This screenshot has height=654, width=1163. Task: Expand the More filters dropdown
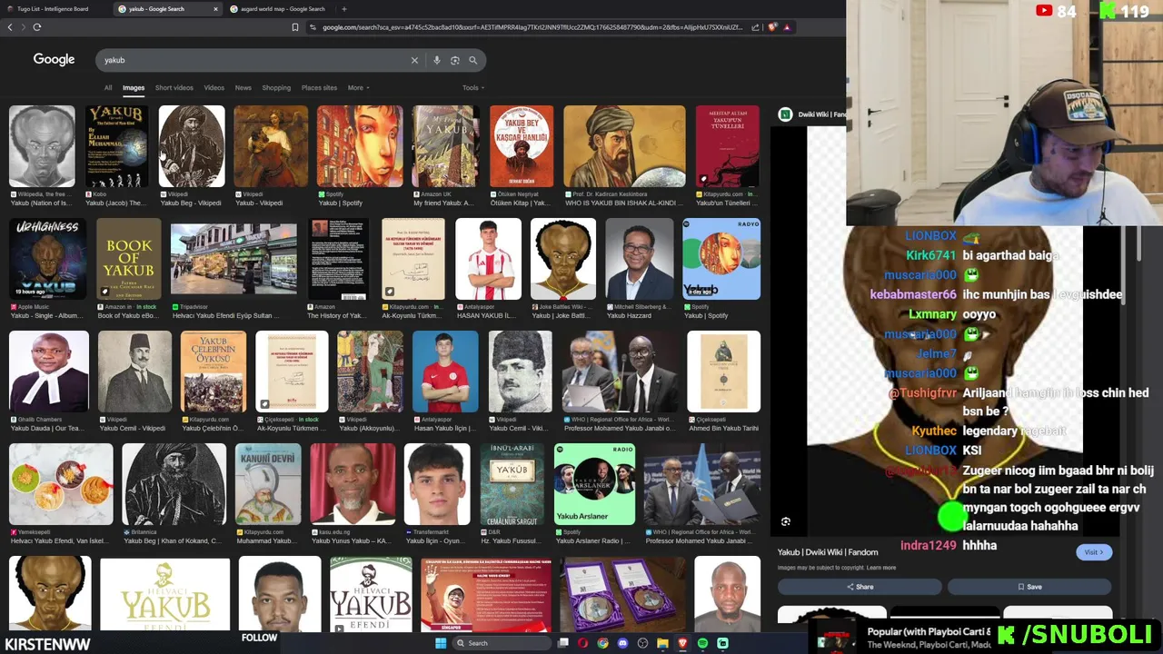pyautogui.click(x=357, y=88)
